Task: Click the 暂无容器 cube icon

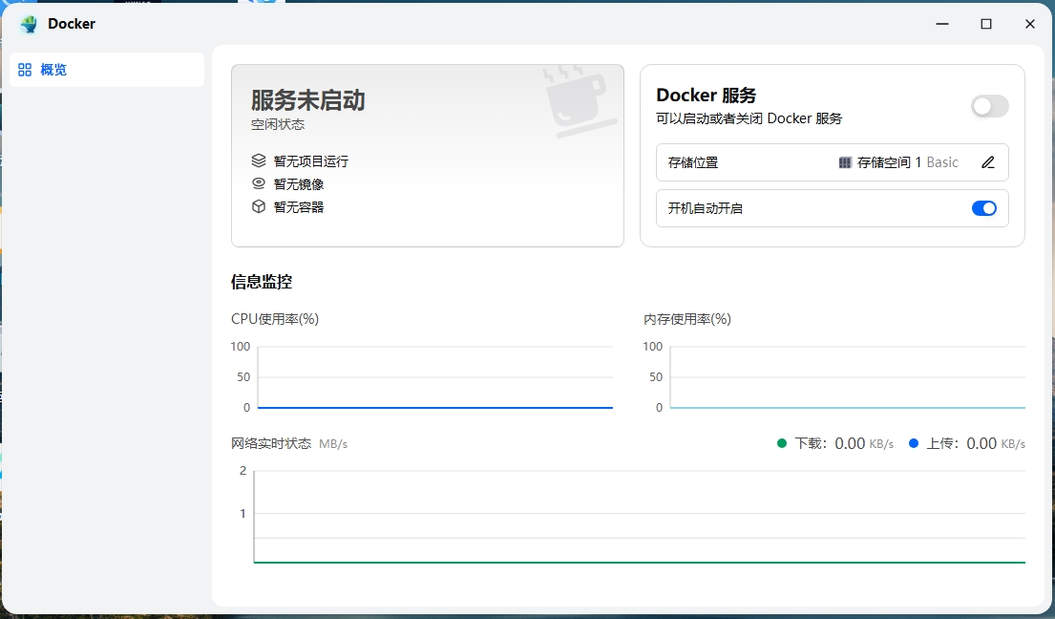Action: 259,206
